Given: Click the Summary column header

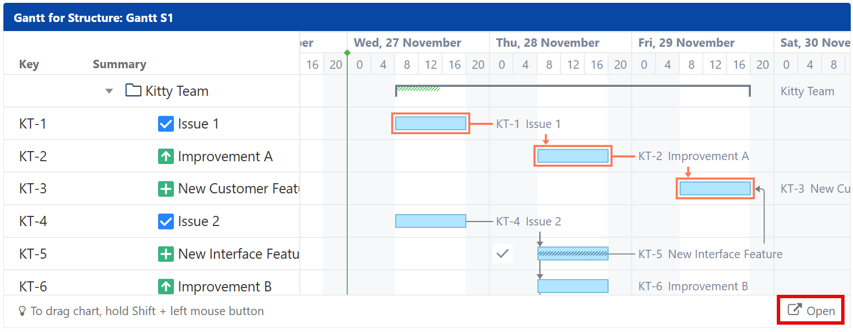Looking at the screenshot, I should coord(119,64).
